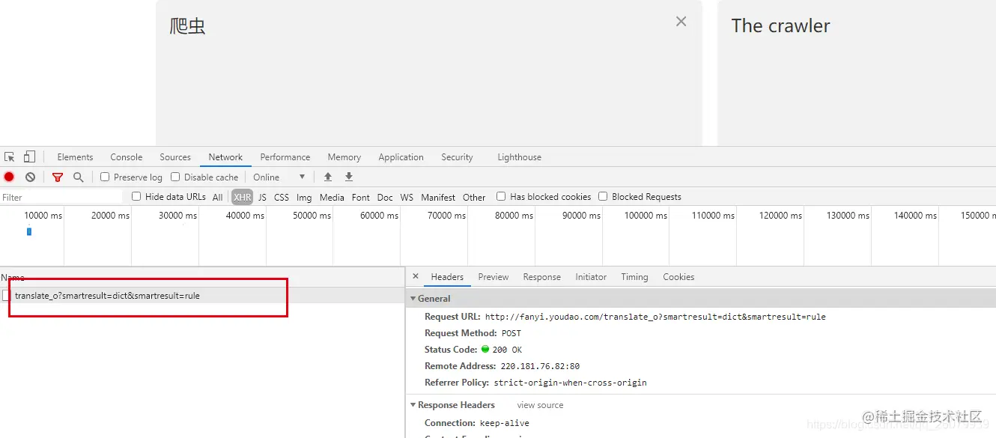Clear the network log icon
The image size is (996, 438).
click(x=30, y=177)
